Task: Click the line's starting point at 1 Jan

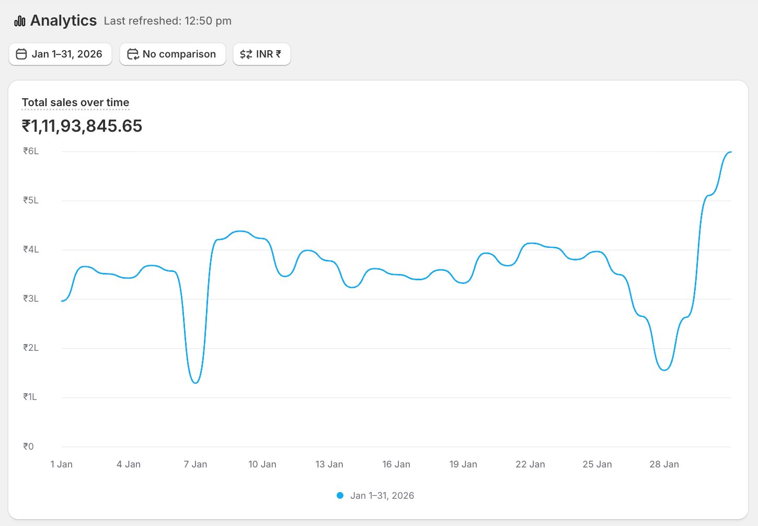Action: (62, 301)
